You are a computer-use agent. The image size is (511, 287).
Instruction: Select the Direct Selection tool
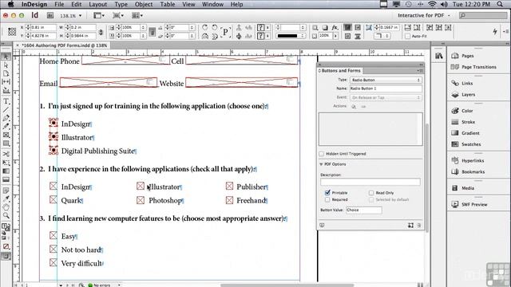tap(6, 65)
